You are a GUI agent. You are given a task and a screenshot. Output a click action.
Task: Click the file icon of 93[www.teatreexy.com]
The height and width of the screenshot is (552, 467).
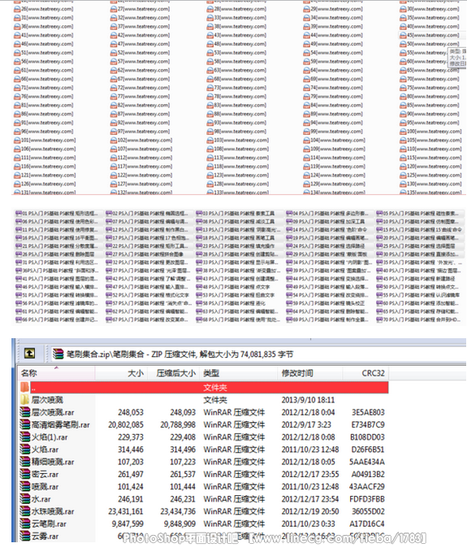(x=210, y=123)
